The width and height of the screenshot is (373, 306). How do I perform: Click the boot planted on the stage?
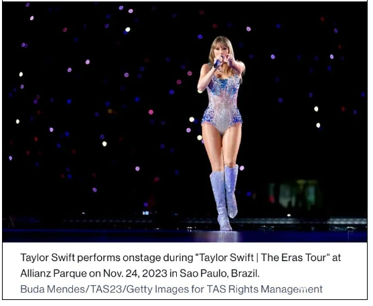pyautogui.click(x=220, y=200)
